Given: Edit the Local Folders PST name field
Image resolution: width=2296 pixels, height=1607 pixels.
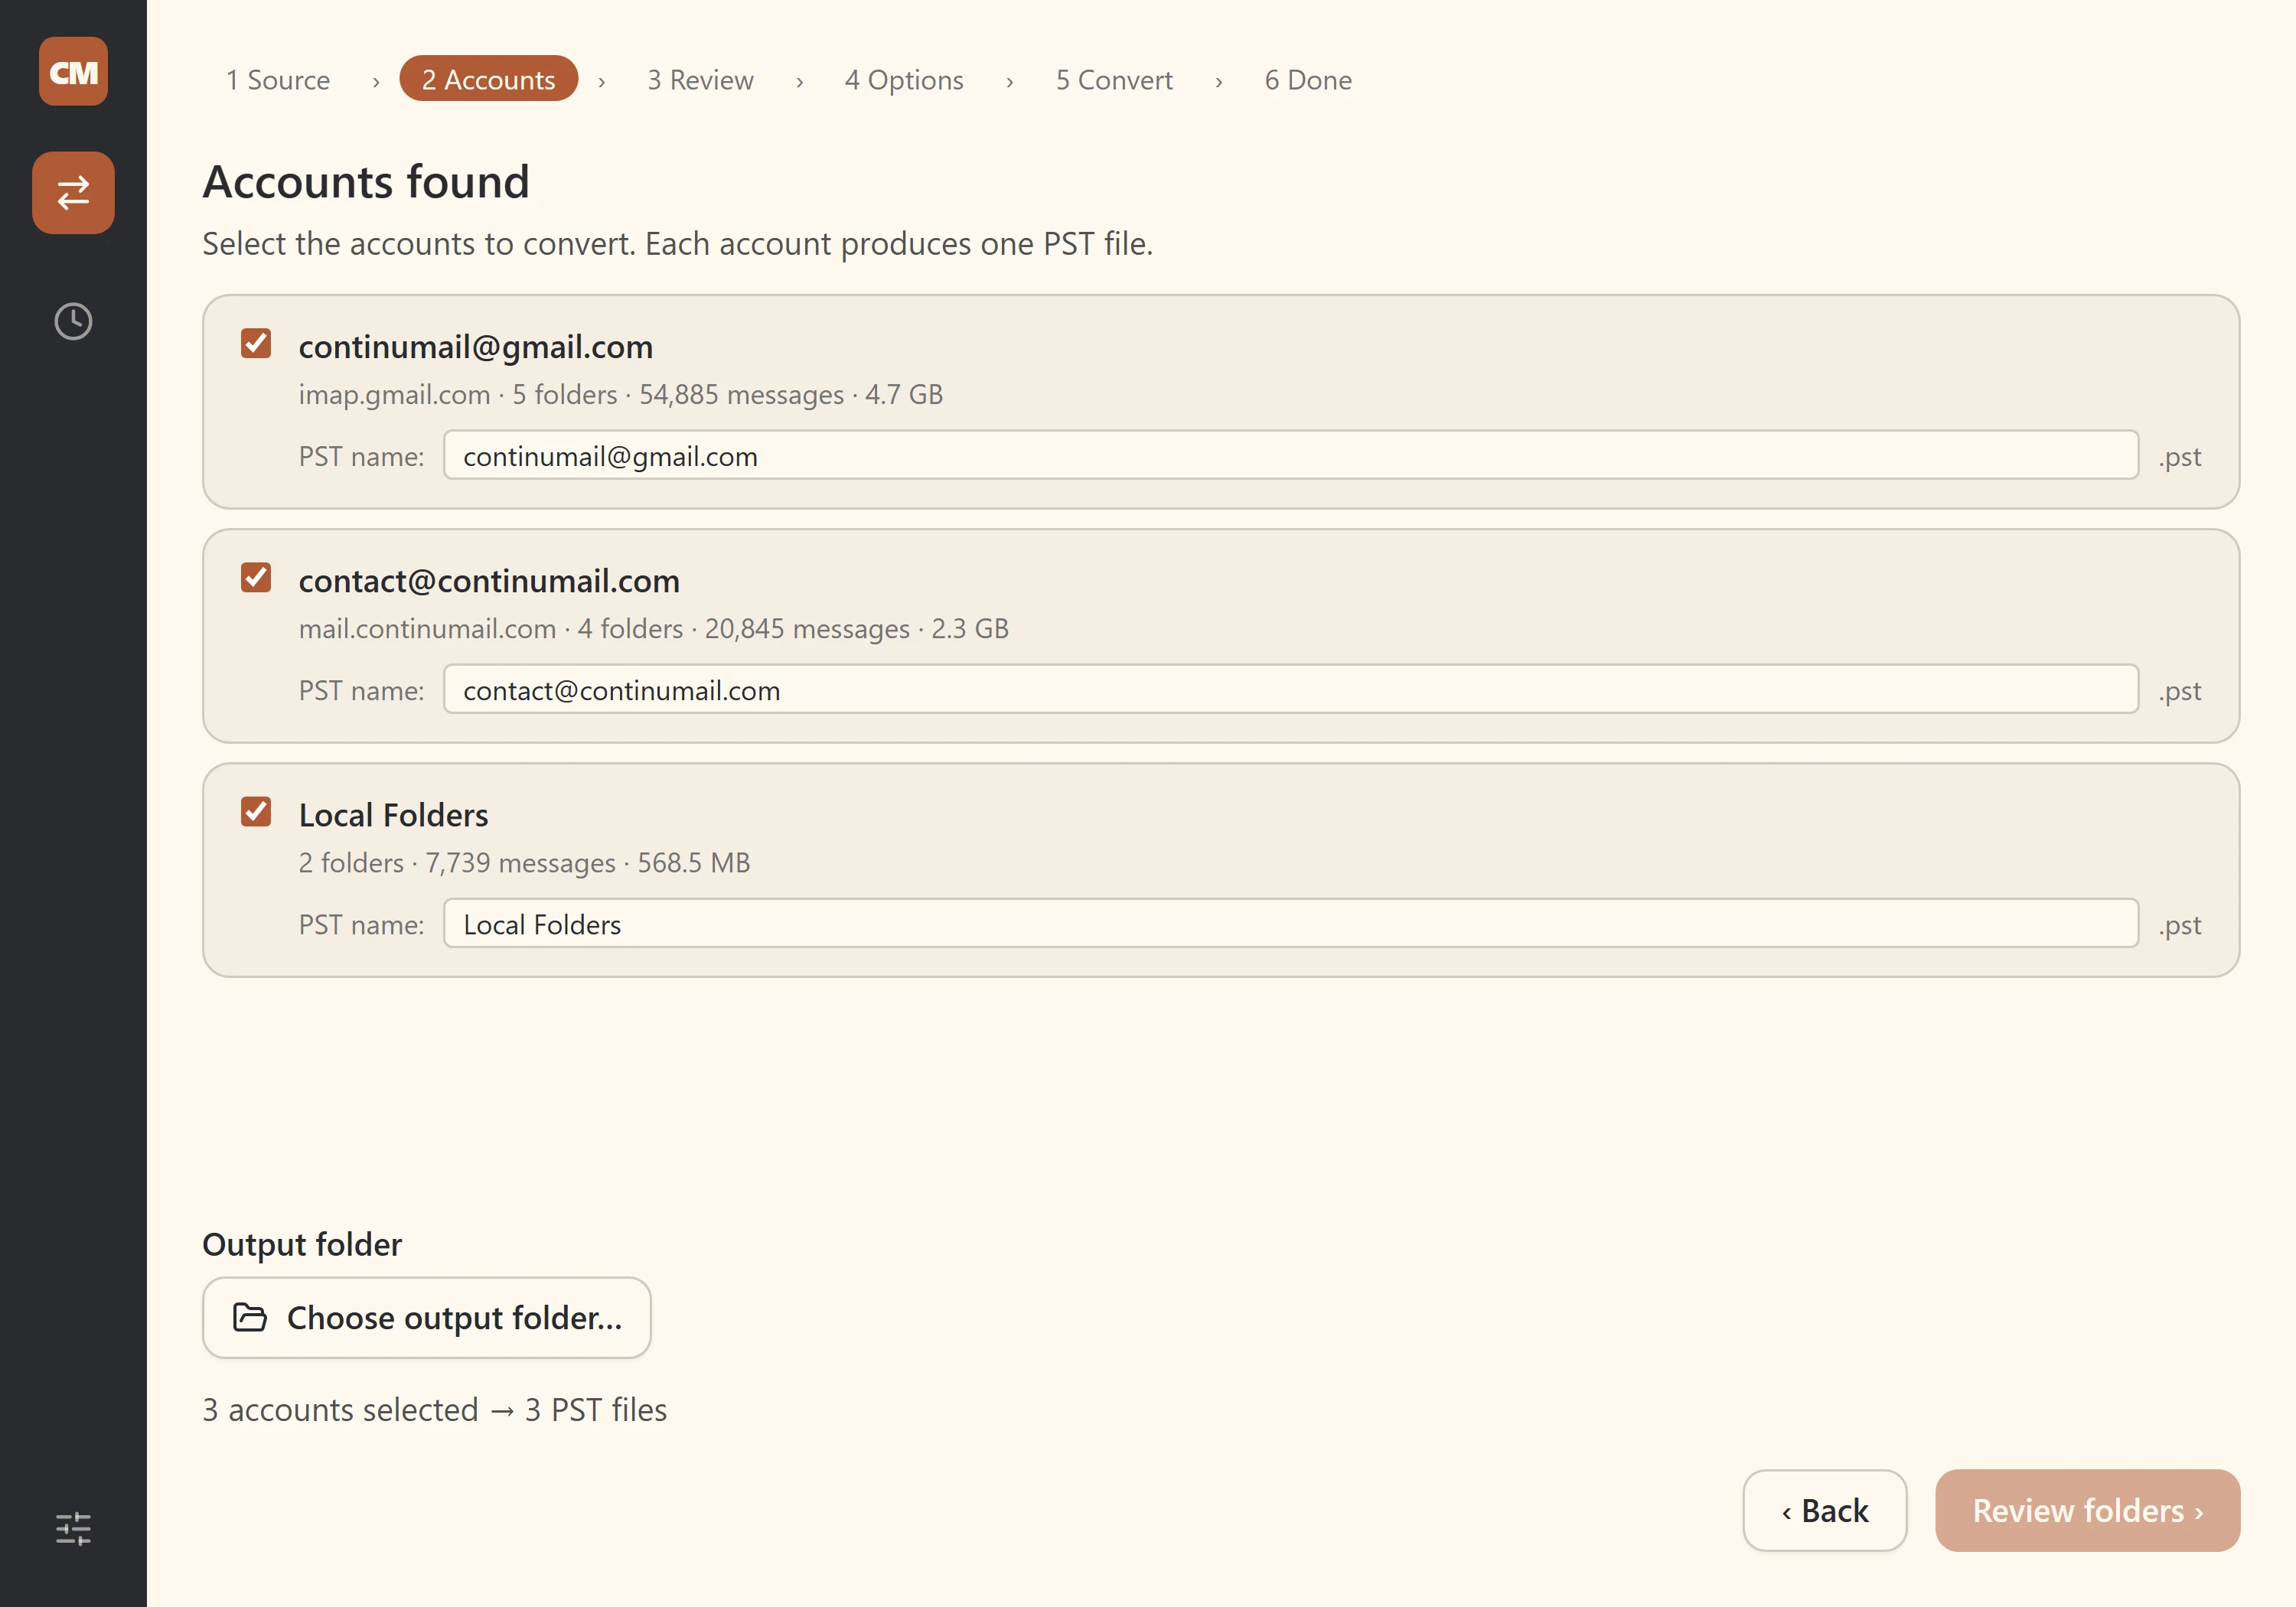Looking at the screenshot, I should pyautogui.click(x=1291, y=923).
